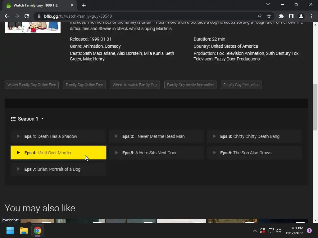The image size is (318, 238).
Task: Click the Duration 22 min text
Action: click(209, 39)
